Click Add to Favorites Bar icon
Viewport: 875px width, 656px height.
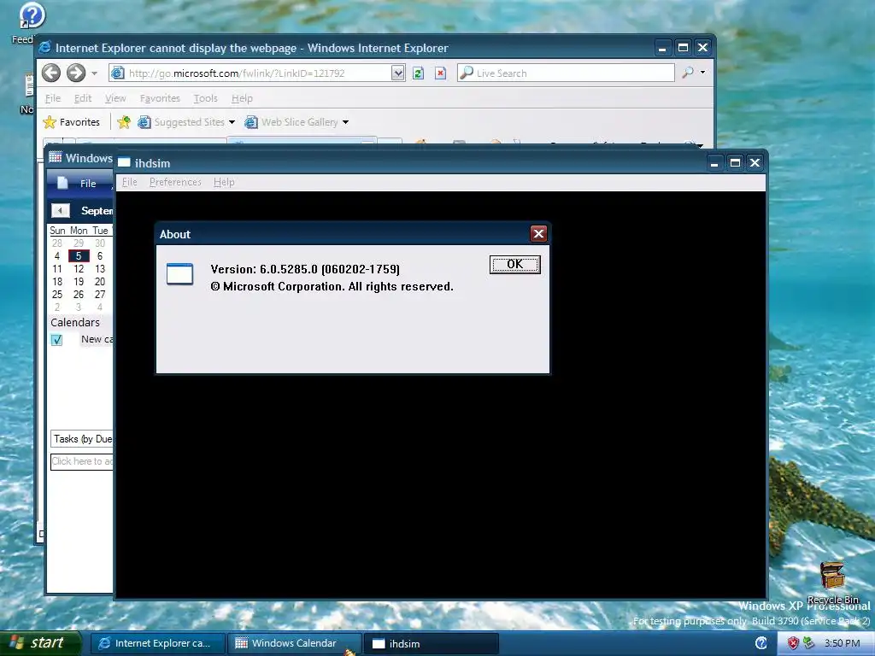124,122
